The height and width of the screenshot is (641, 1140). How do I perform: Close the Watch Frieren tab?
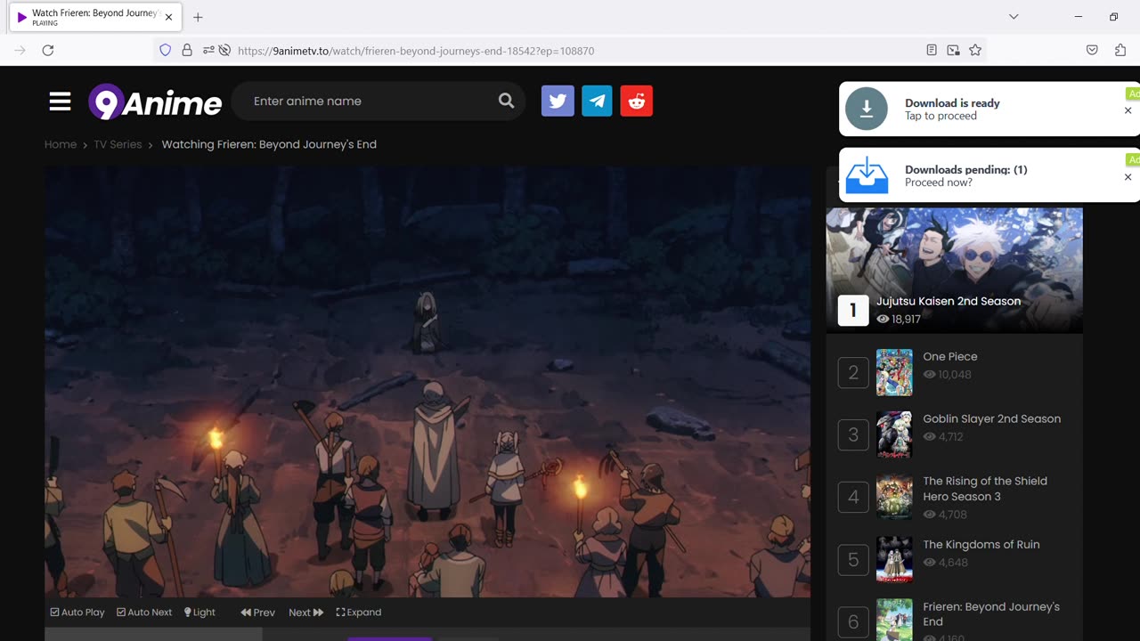[168, 17]
